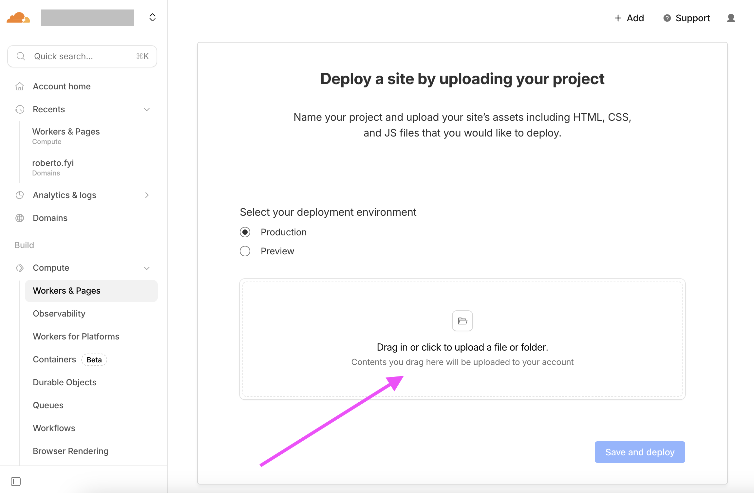Select the Preview environment
The height and width of the screenshot is (493, 754).
(x=245, y=251)
